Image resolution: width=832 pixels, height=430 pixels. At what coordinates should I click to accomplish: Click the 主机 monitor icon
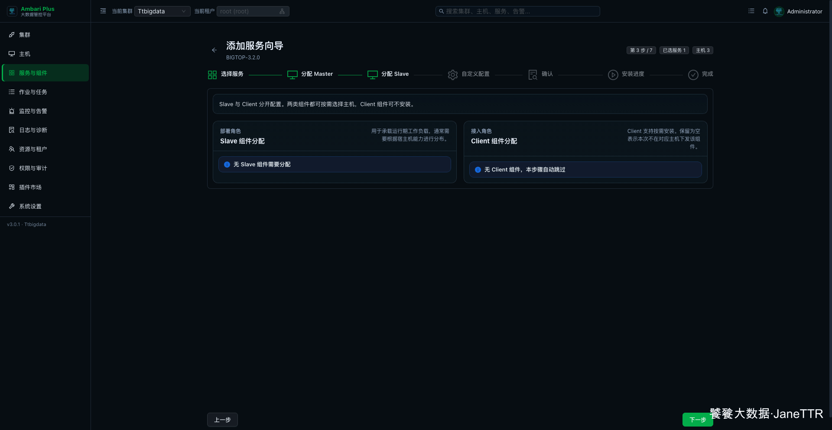click(12, 54)
